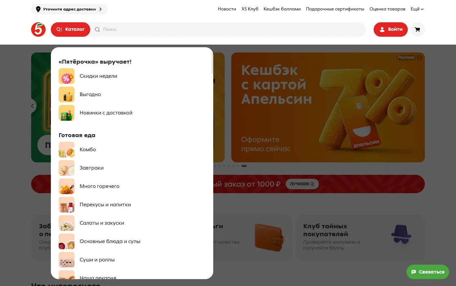The width and height of the screenshot is (456, 286).
Task: Open the Новости menu item
Action: 227,9
